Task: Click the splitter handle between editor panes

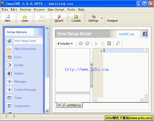Action: [92, 75]
